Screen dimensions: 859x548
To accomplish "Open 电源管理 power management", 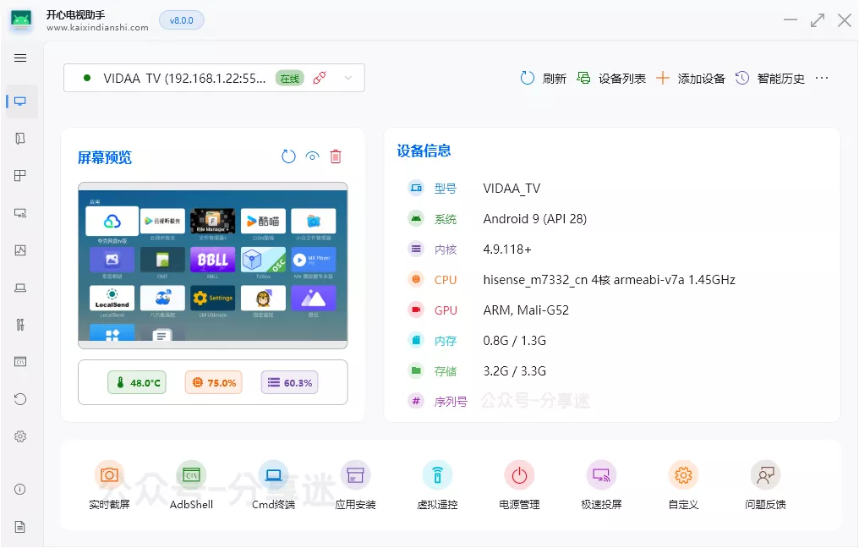I will 519,475.
